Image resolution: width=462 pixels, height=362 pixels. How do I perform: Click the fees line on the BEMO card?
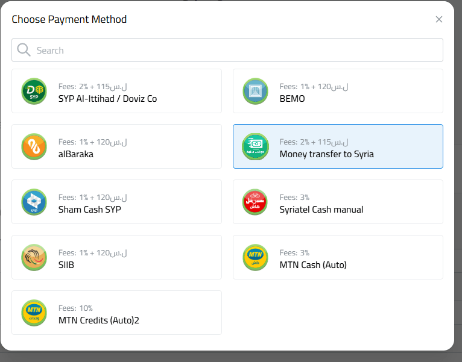(x=314, y=87)
